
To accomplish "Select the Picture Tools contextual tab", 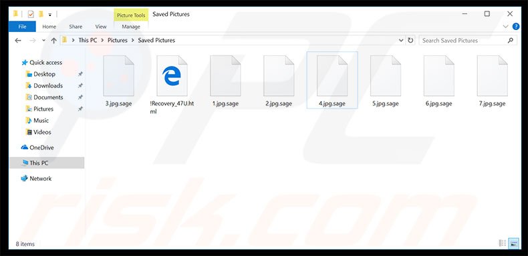I will pyautogui.click(x=131, y=15).
